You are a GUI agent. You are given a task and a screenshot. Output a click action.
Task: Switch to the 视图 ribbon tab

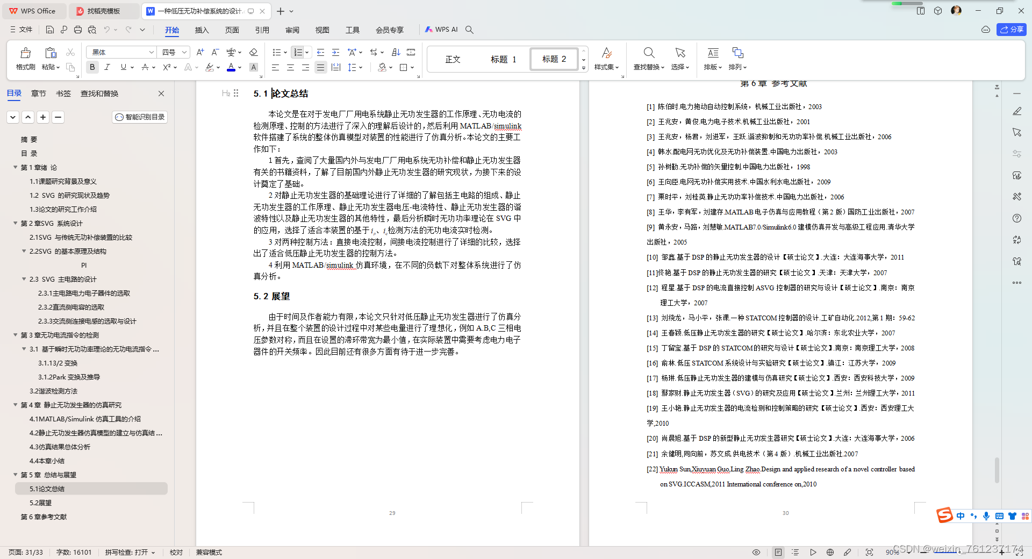tap(322, 30)
